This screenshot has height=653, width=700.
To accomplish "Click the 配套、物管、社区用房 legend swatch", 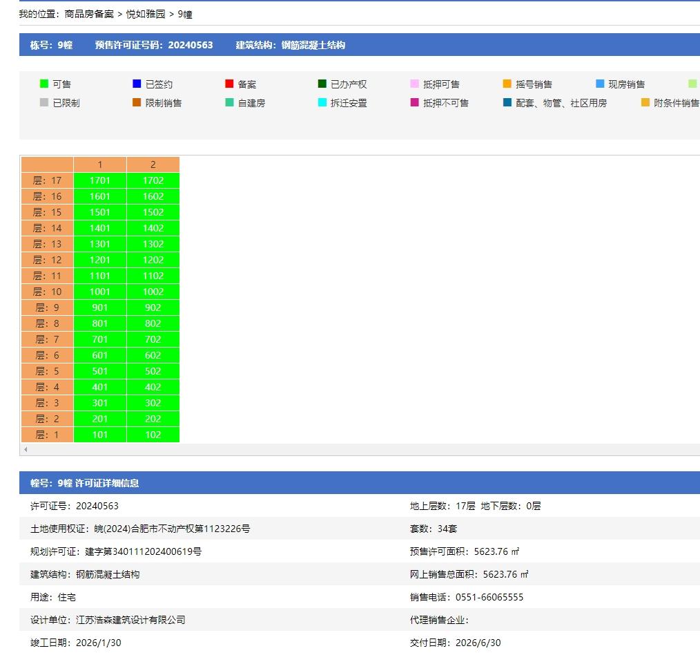I will [x=507, y=102].
